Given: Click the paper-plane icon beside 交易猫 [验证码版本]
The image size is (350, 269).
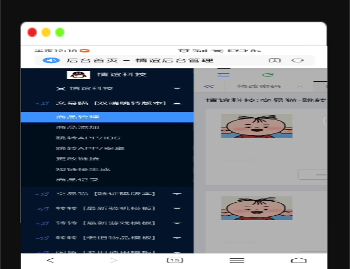Looking at the screenshot, I should pos(43,194).
